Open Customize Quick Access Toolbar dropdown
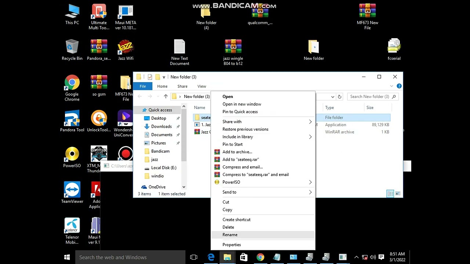 coord(164,77)
